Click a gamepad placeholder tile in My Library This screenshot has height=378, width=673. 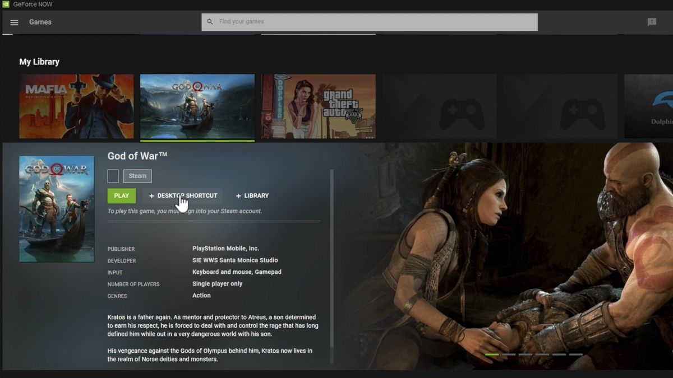(439, 106)
